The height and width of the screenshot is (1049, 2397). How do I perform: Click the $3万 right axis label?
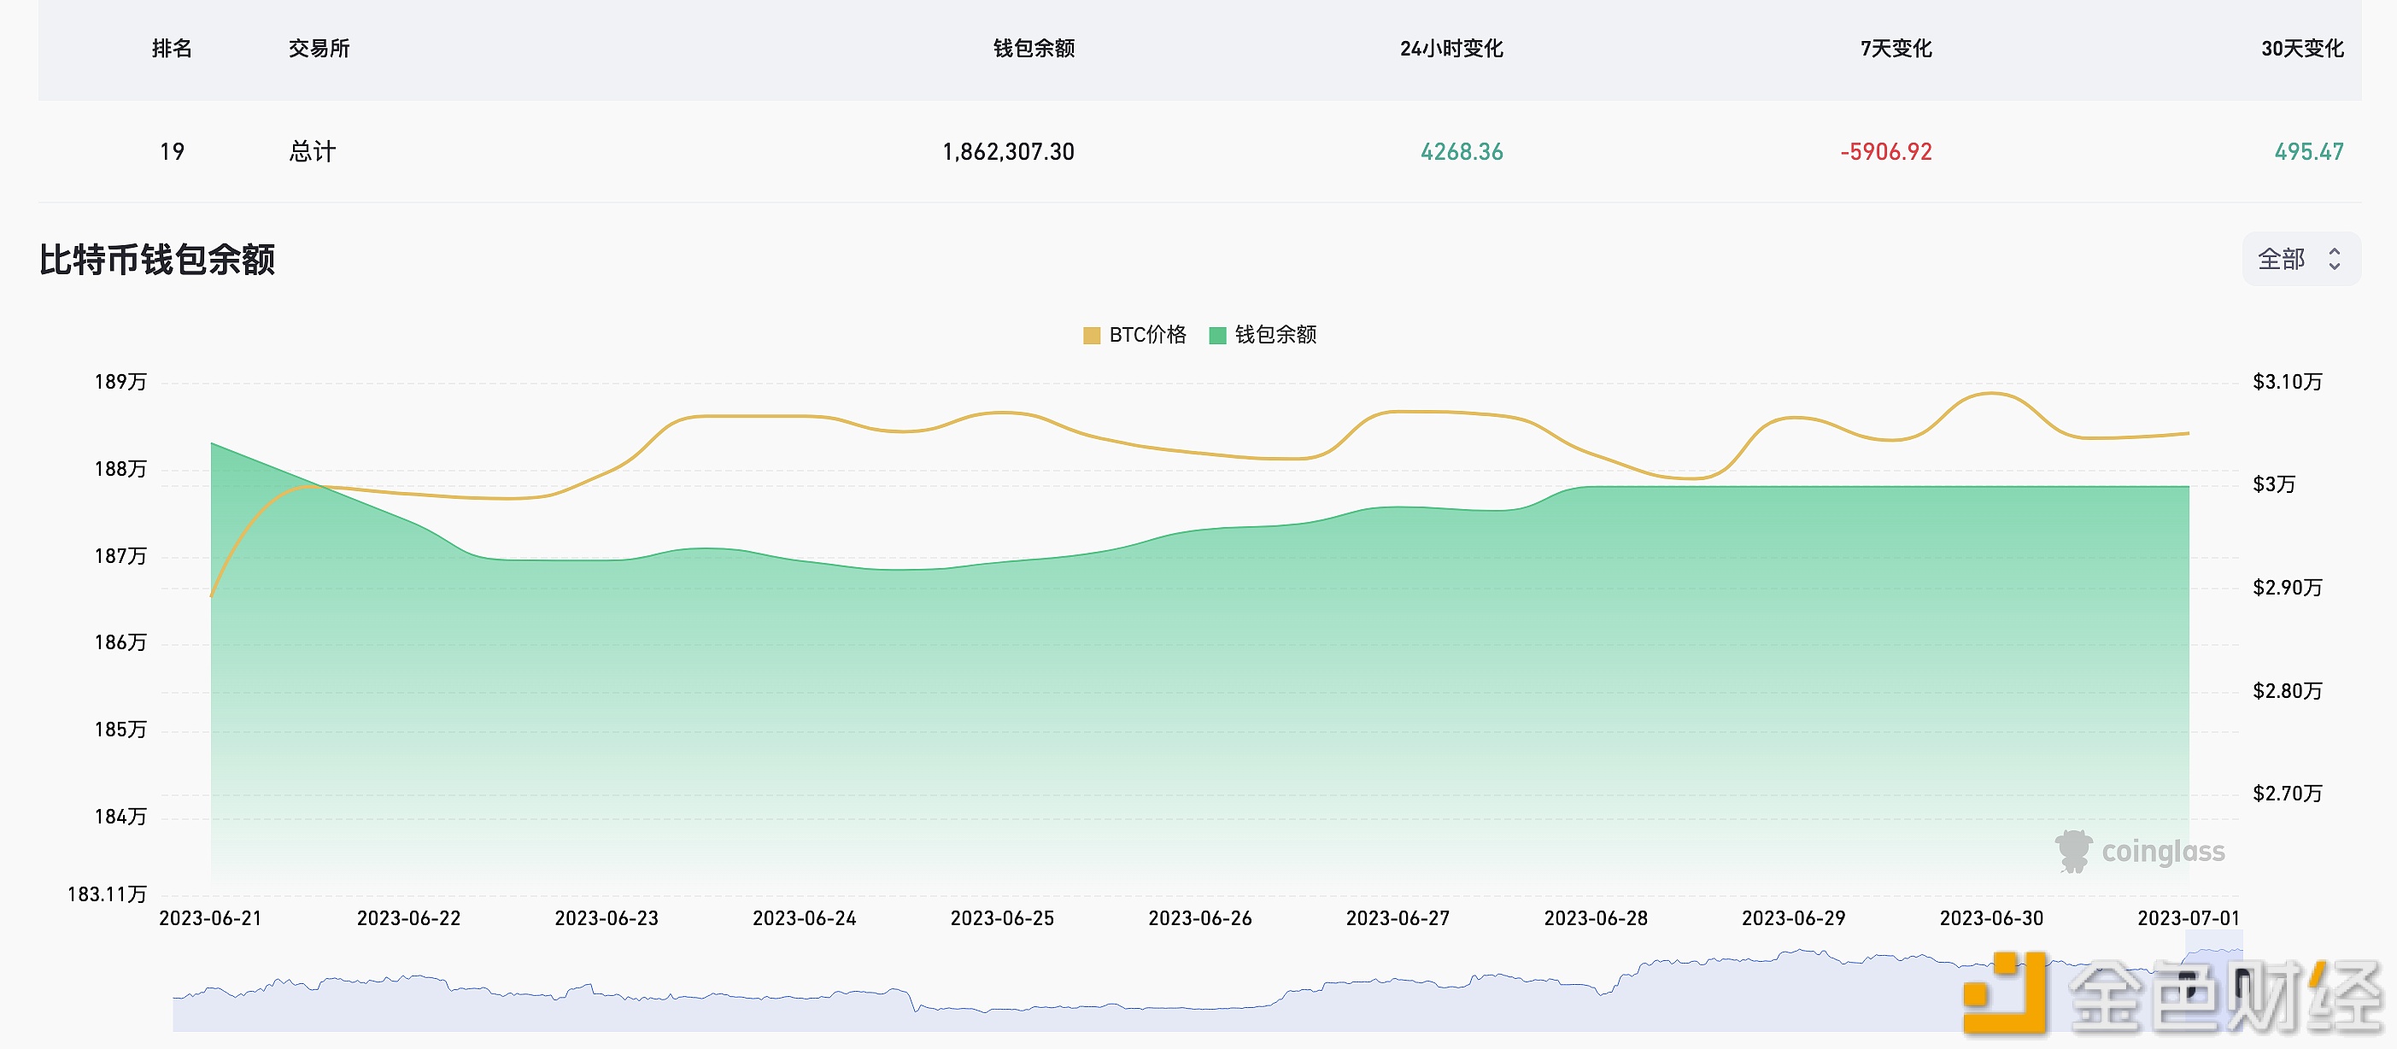coord(2274,484)
